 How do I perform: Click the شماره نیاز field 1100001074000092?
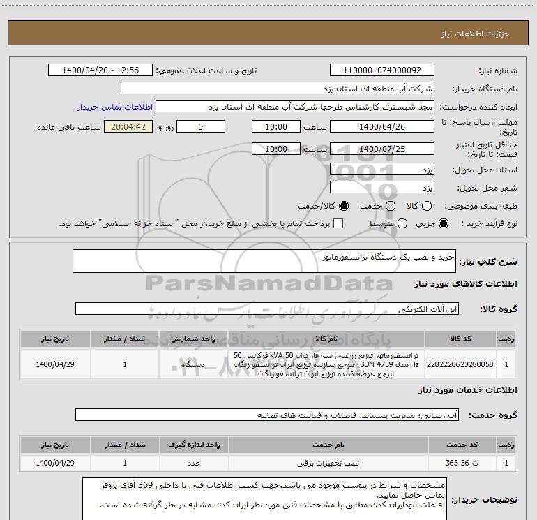tap(382, 70)
